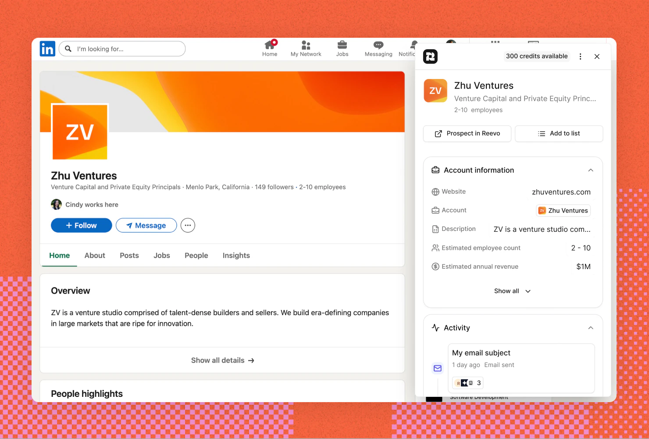Screen dimensions: 649x439
Task: Open LinkedIn Home from the navigation bar
Action: point(270,47)
